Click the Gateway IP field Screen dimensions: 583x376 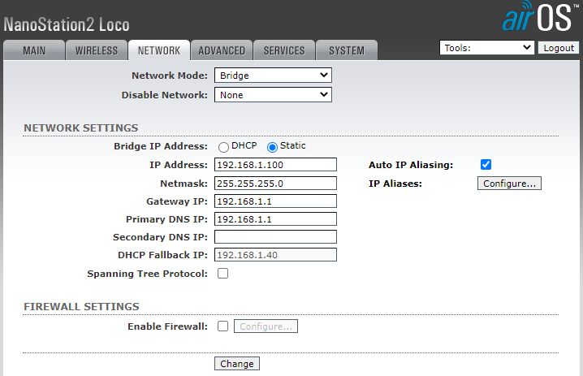click(x=275, y=201)
